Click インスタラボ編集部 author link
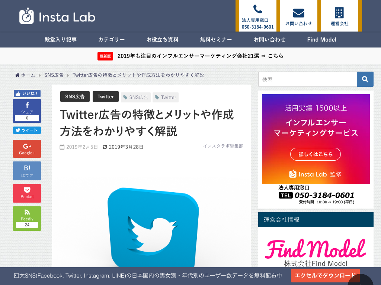The image size is (381, 285). [x=223, y=146]
